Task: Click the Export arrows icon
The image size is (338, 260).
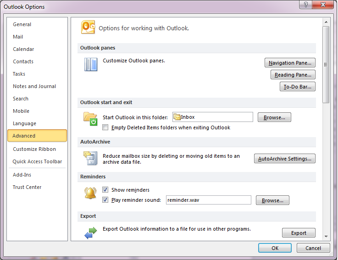Action: pos(90,233)
